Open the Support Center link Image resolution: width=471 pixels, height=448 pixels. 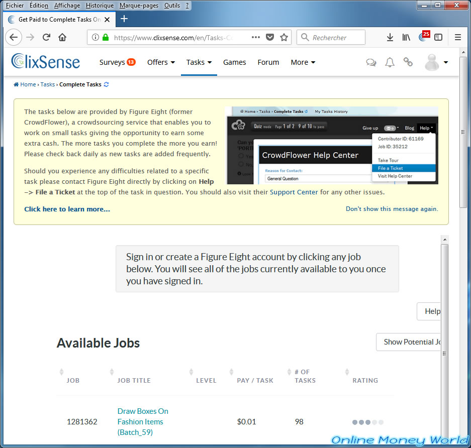[x=294, y=192]
